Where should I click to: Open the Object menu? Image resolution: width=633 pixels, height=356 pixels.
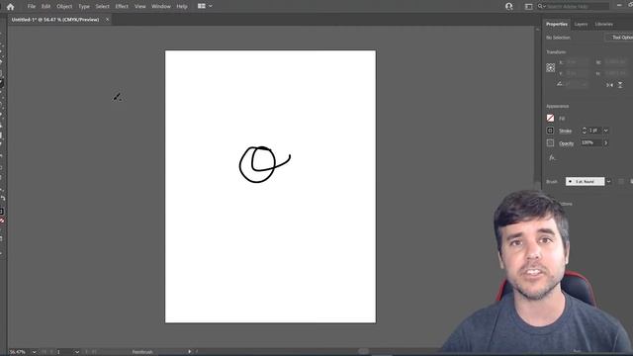tap(64, 7)
